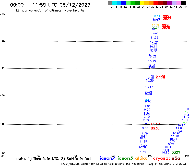Click the cyan swatch in the color scale
Screen dimensions: 189x166
click(x=115, y=3)
